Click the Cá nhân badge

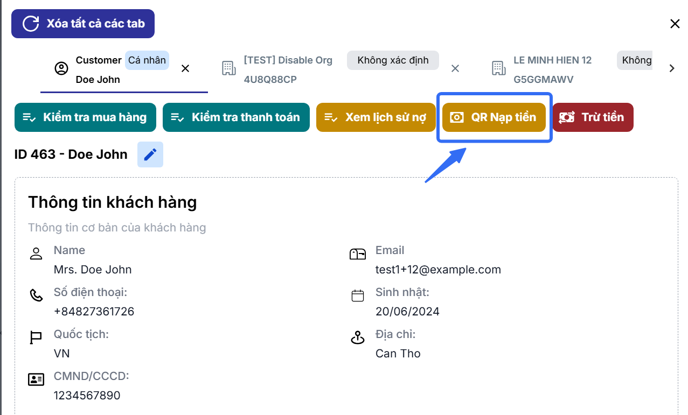click(x=147, y=60)
